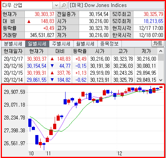Image resolution: width=166 pixels, height=158 pixels.
Task: Click the month 11 marker on chart
Action: pos(48,153)
